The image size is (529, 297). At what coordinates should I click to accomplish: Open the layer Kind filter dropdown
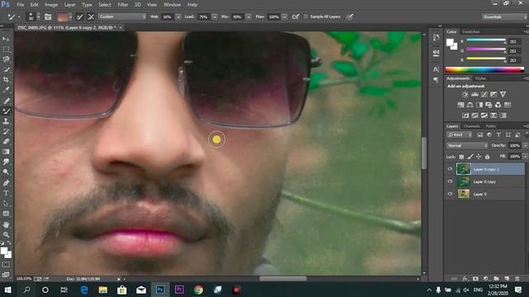[460, 134]
